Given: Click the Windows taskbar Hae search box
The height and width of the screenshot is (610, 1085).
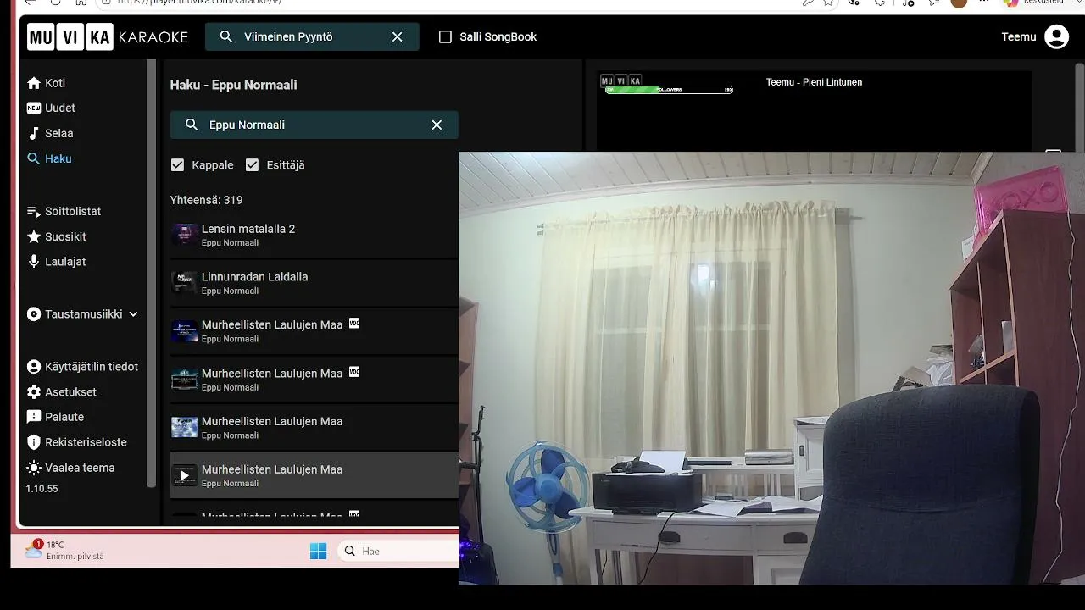Looking at the screenshot, I should [398, 552].
